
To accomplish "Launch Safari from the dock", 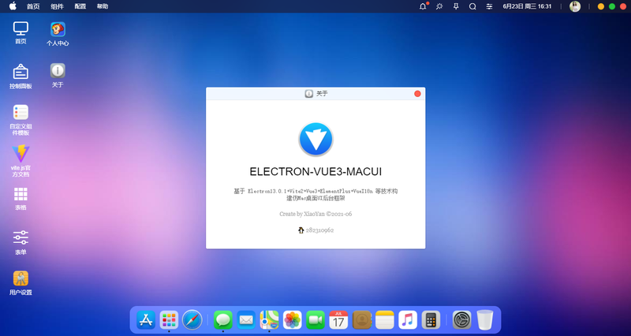I will 192,320.
